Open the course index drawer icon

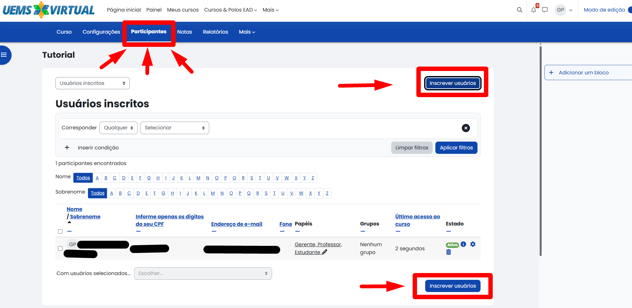point(4,55)
